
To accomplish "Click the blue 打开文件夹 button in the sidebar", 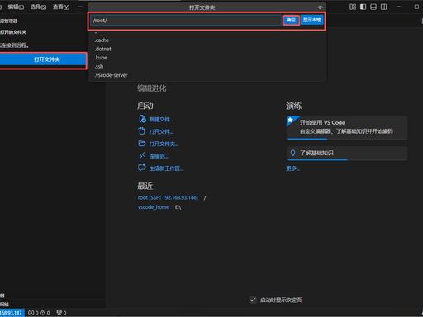I will click(x=43, y=59).
